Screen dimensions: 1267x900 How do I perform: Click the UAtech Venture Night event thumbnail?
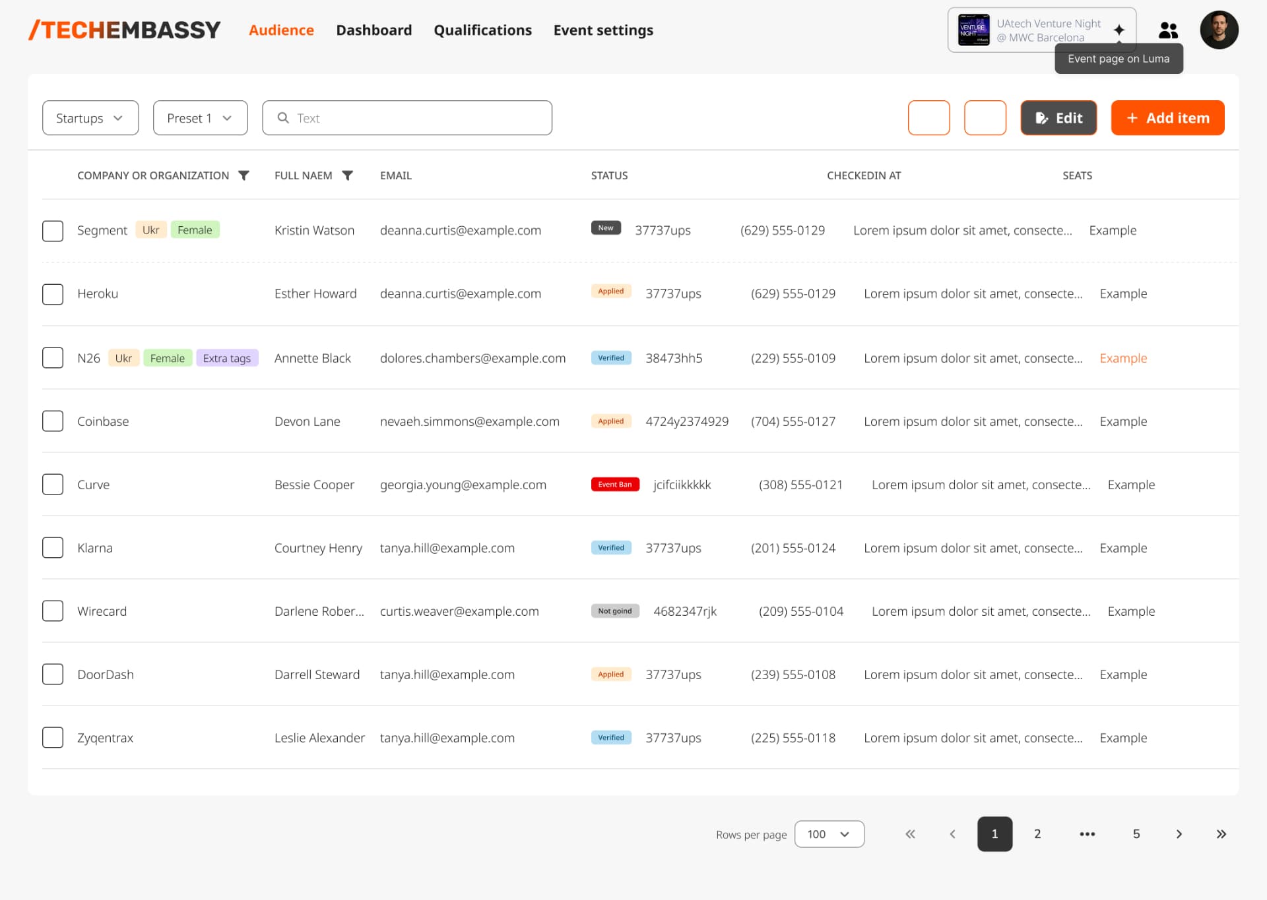click(x=973, y=30)
